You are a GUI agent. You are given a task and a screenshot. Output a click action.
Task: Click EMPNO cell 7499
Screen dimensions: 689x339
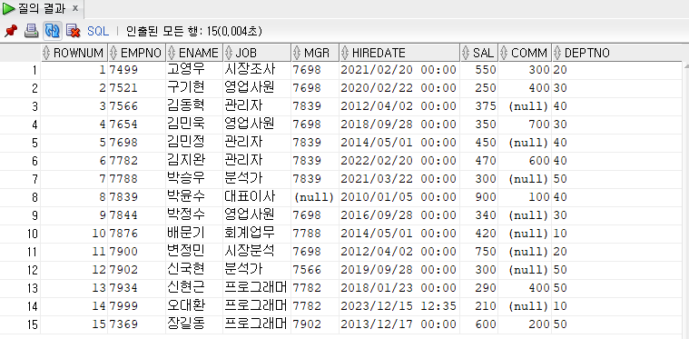[x=137, y=69]
